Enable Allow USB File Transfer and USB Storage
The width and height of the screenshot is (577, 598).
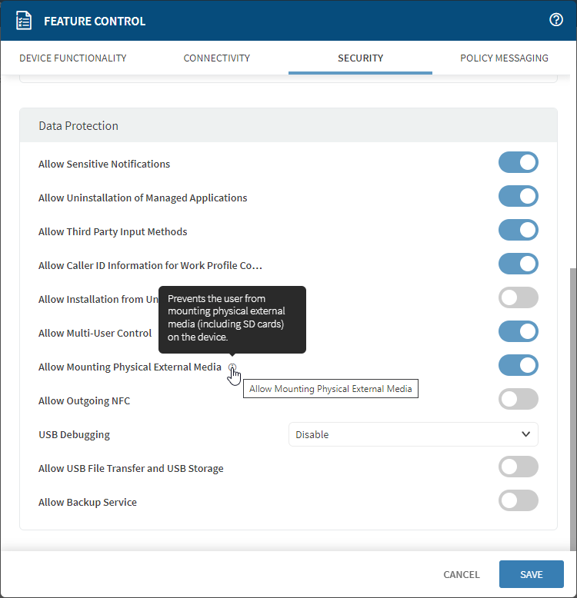click(519, 467)
